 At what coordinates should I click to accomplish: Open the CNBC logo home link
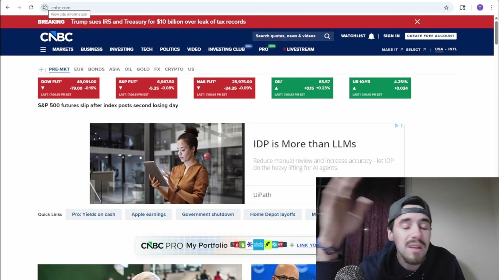57,37
